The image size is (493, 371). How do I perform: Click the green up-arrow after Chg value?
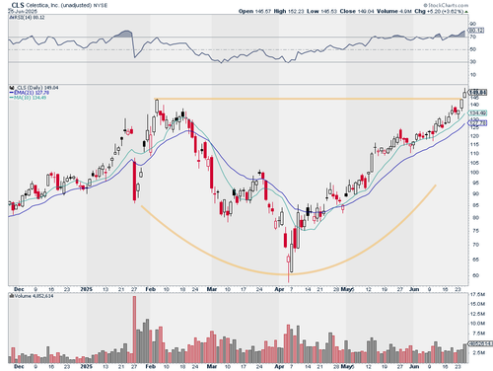pyautogui.click(x=466, y=12)
